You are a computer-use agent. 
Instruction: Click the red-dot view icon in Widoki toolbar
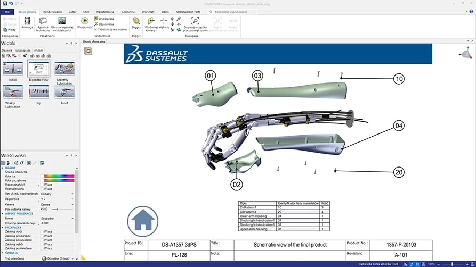pyautogui.click(x=14, y=56)
